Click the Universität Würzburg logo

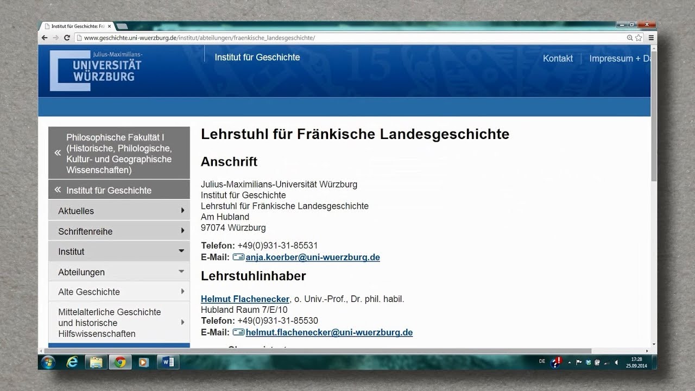[x=96, y=70]
